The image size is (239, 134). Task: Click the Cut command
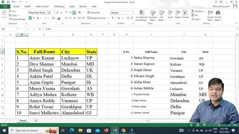[12, 11]
